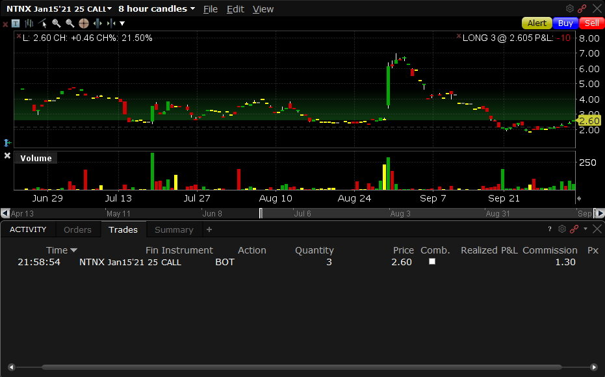605x377 pixels.
Task: Click the chart window link icon
Action: tap(582, 8)
